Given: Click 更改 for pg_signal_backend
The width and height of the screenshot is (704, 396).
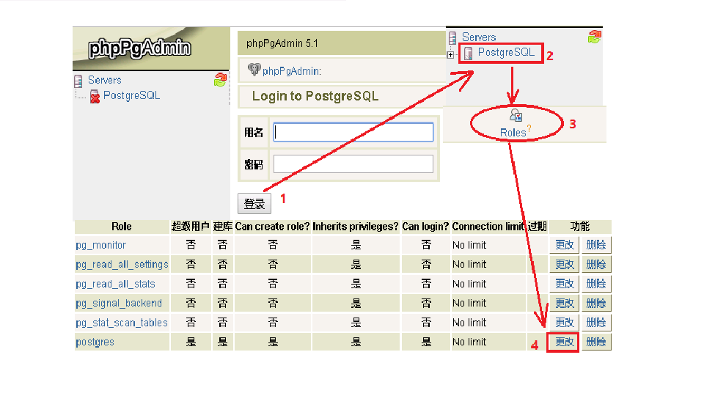Looking at the screenshot, I should (565, 303).
